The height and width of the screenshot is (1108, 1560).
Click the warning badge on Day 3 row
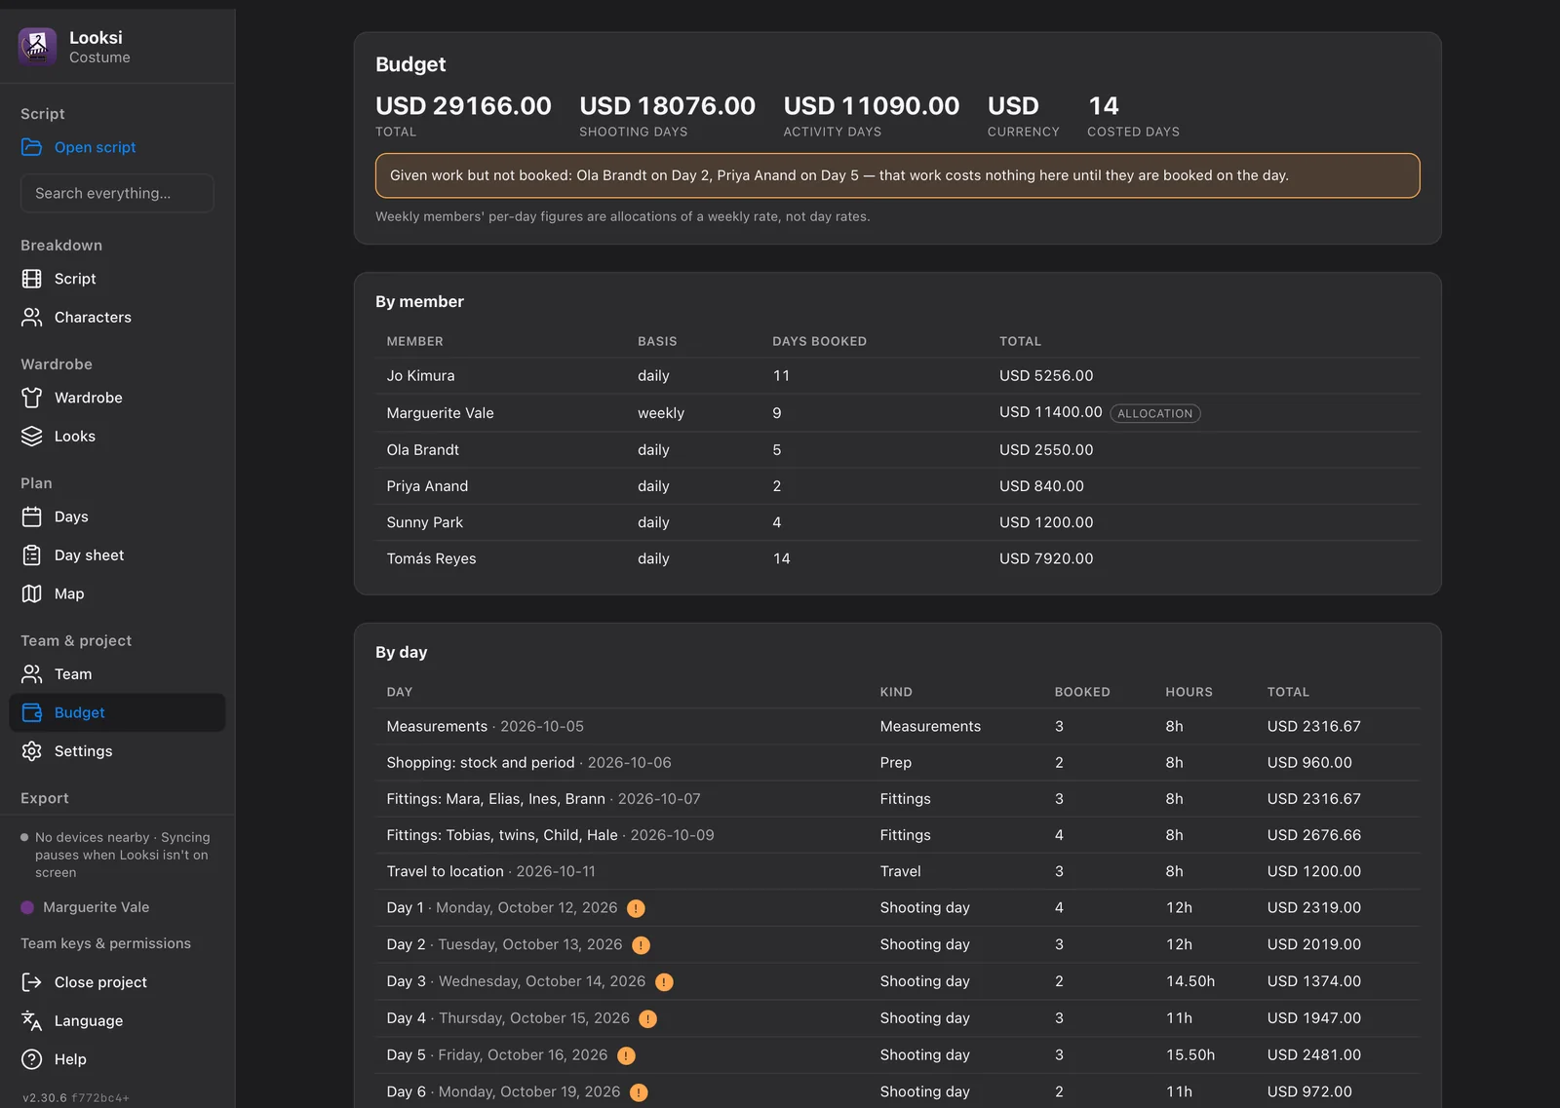[664, 982]
